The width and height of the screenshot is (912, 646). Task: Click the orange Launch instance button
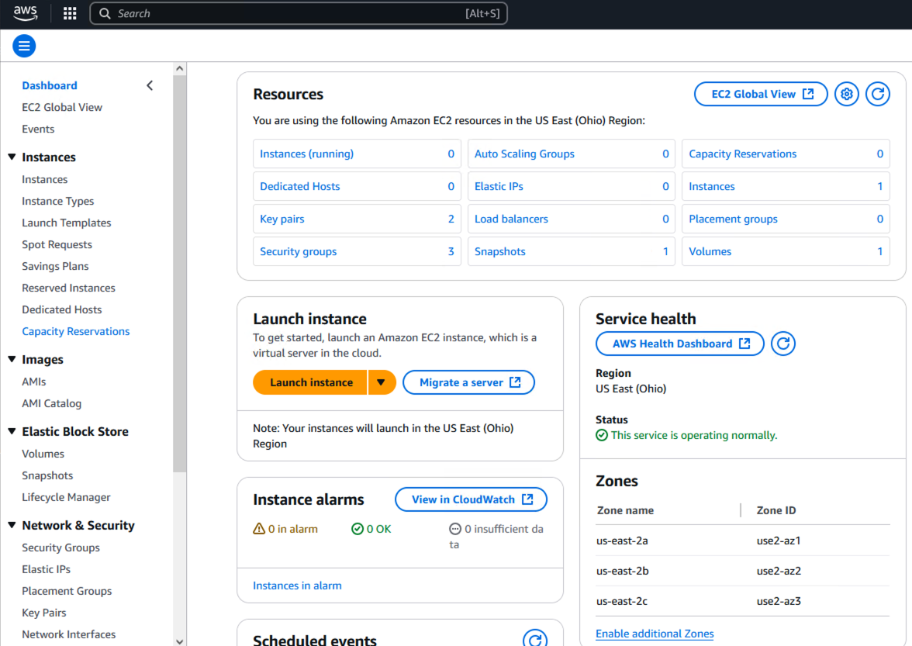[x=311, y=382]
